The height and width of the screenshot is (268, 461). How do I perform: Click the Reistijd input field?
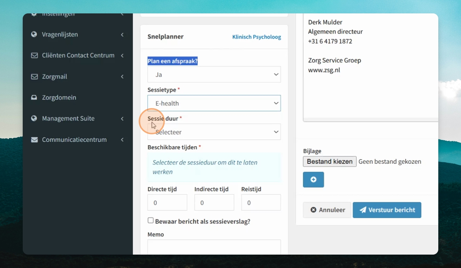261,202
